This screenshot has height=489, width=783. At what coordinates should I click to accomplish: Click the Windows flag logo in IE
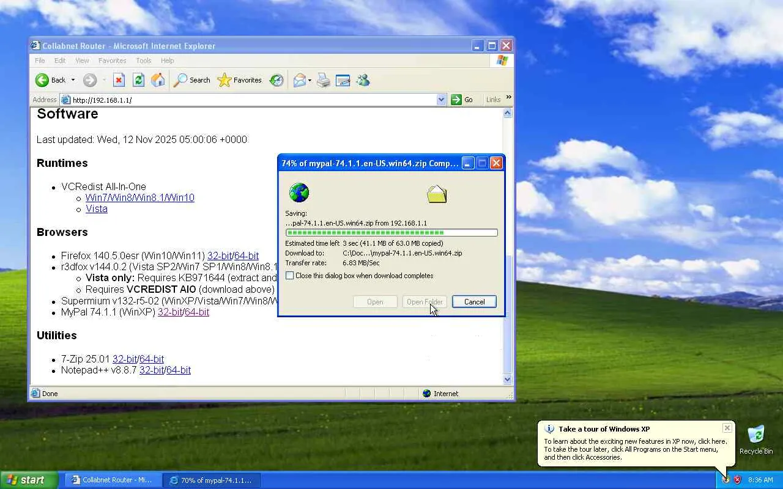coord(502,61)
